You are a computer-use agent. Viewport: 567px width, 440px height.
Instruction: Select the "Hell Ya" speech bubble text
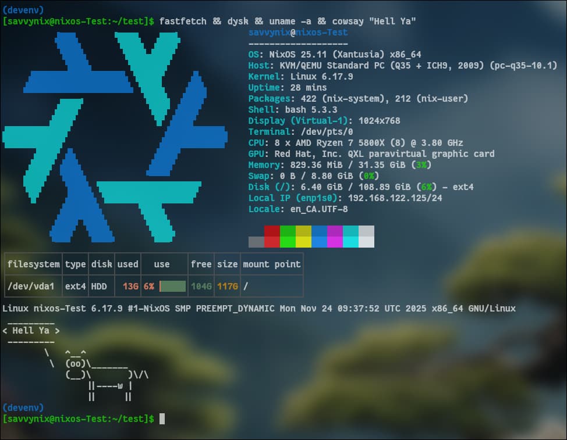31,331
